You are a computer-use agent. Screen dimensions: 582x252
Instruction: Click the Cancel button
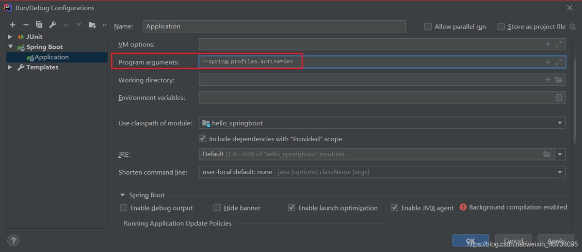coord(514,240)
